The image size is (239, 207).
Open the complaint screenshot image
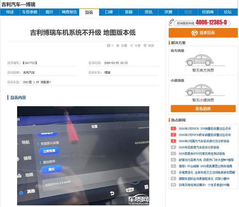83,156
